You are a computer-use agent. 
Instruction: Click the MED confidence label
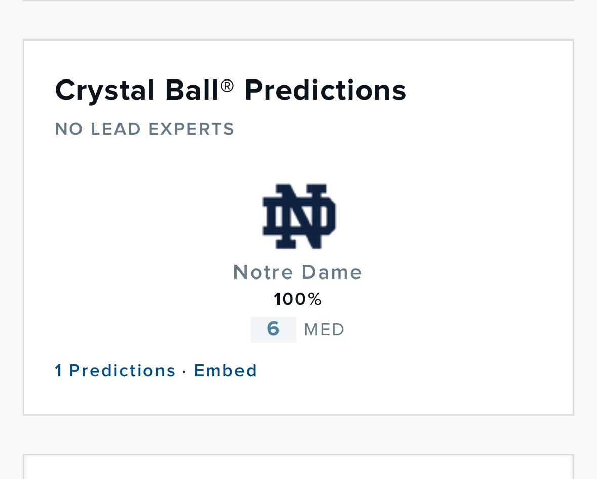tap(324, 330)
